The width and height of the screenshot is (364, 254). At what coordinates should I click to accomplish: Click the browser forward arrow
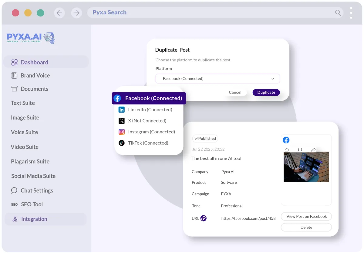click(76, 13)
